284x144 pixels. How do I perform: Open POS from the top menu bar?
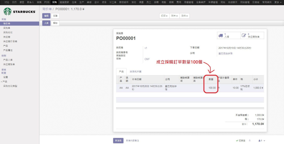tap(47, 2)
